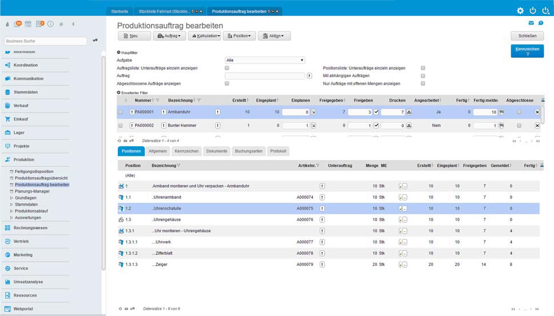Image resolution: width=554 pixels, height=316 pixels.
Task: Open the settings gear in header
Action: point(520,10)
